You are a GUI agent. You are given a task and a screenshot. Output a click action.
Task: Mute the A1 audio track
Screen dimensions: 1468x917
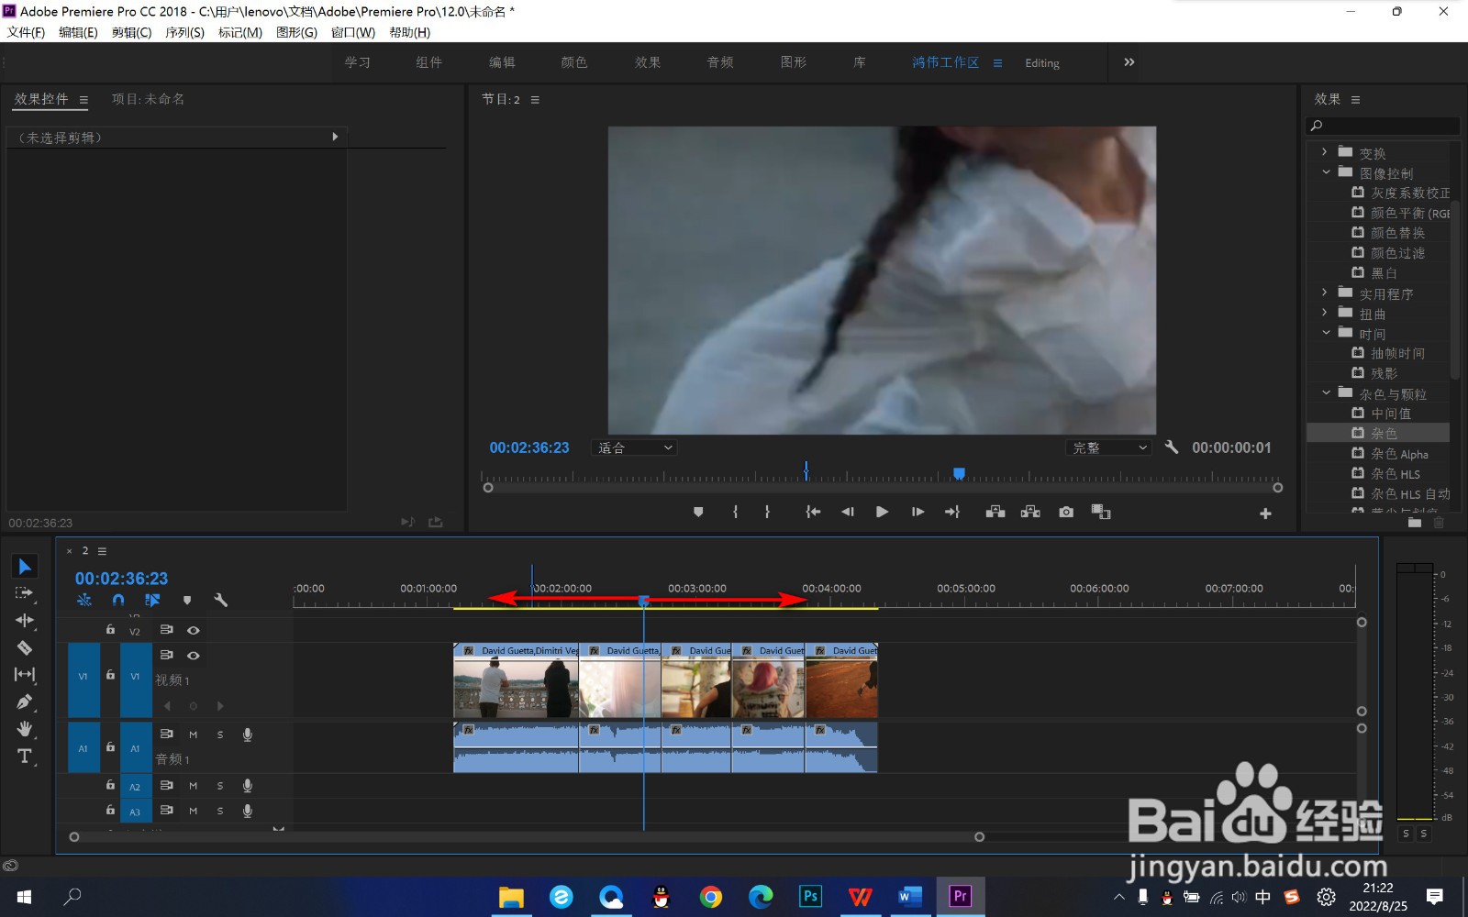click(194, 735)
